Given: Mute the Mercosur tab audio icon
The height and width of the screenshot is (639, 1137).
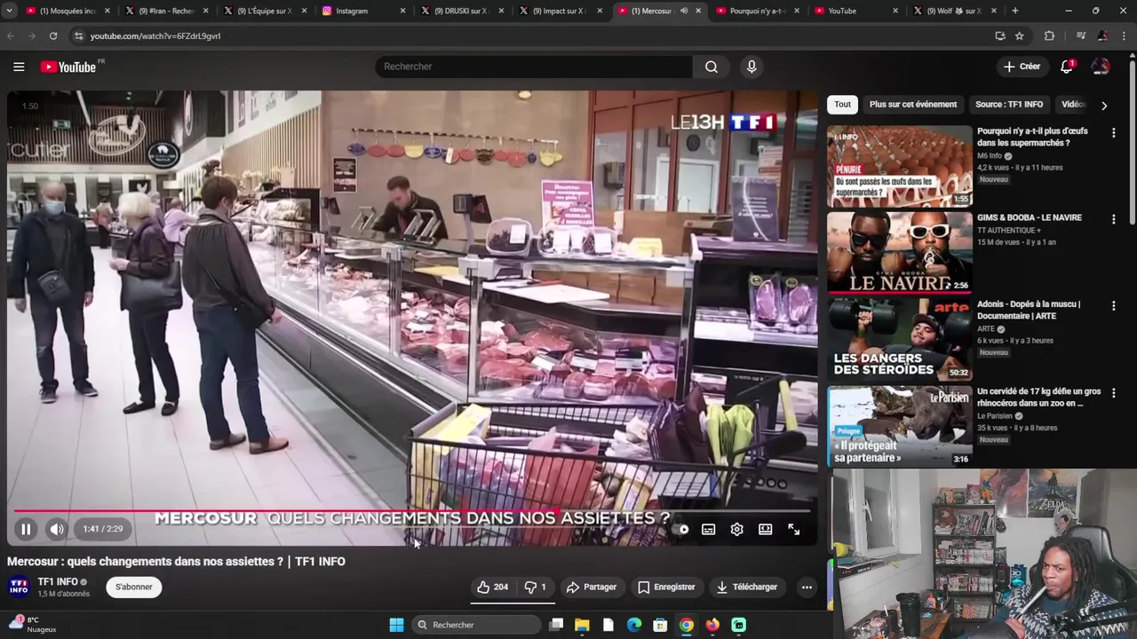Looking at the screenshot, I should pos(683,11).
